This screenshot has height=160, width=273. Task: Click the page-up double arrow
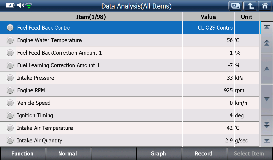tap(267, 43)
